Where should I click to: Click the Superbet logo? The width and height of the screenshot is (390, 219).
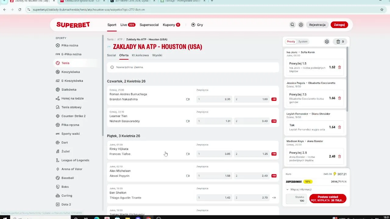(73, 25)
